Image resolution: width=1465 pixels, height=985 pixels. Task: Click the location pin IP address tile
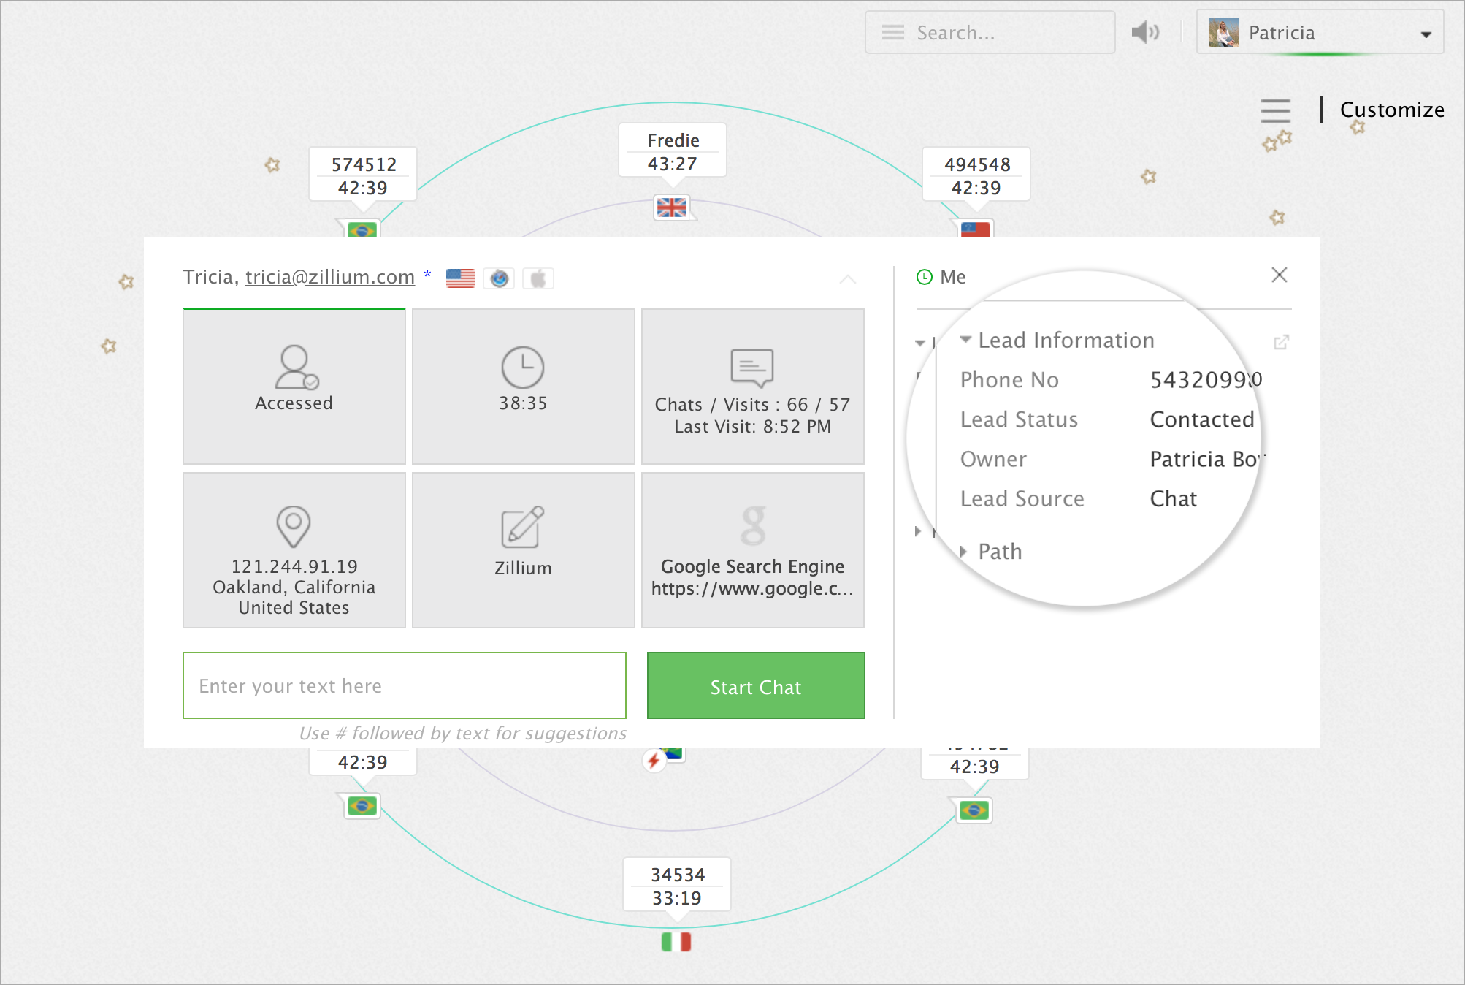click(294, 549)
